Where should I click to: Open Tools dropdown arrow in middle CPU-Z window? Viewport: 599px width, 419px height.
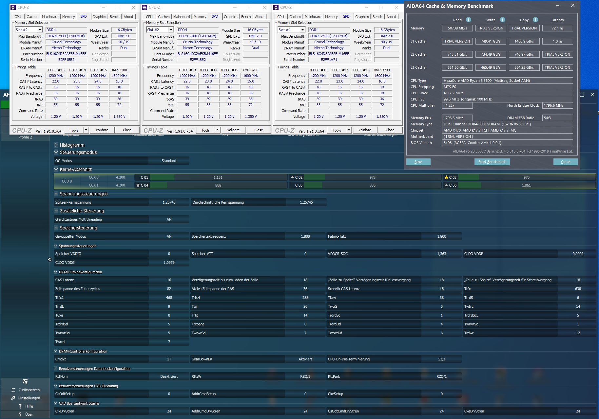point(217,130)
